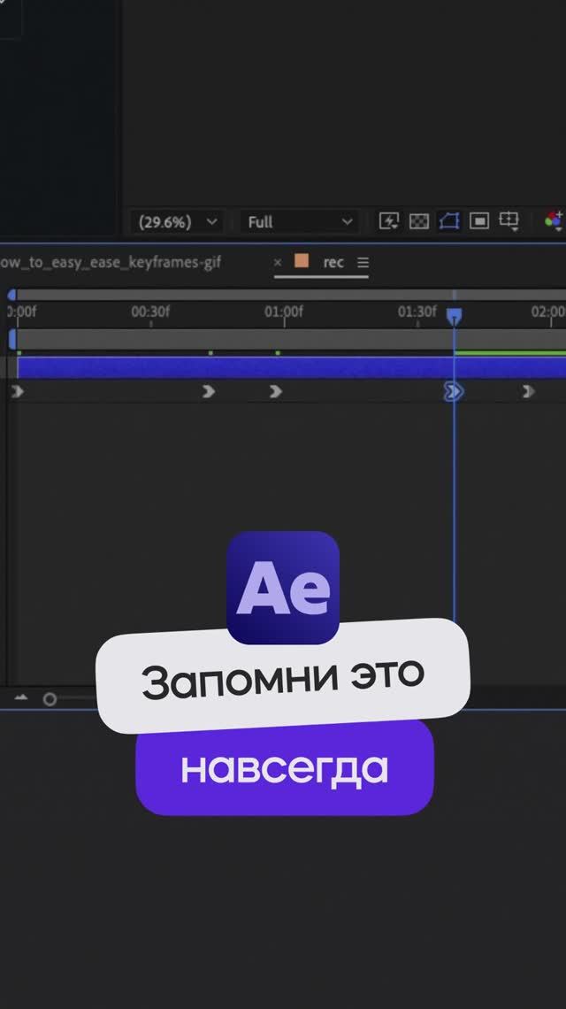This screenshot has width=566, height=1009.
Task: Select the keyframe at 01:00f
Action: click(x=276, y=391)
